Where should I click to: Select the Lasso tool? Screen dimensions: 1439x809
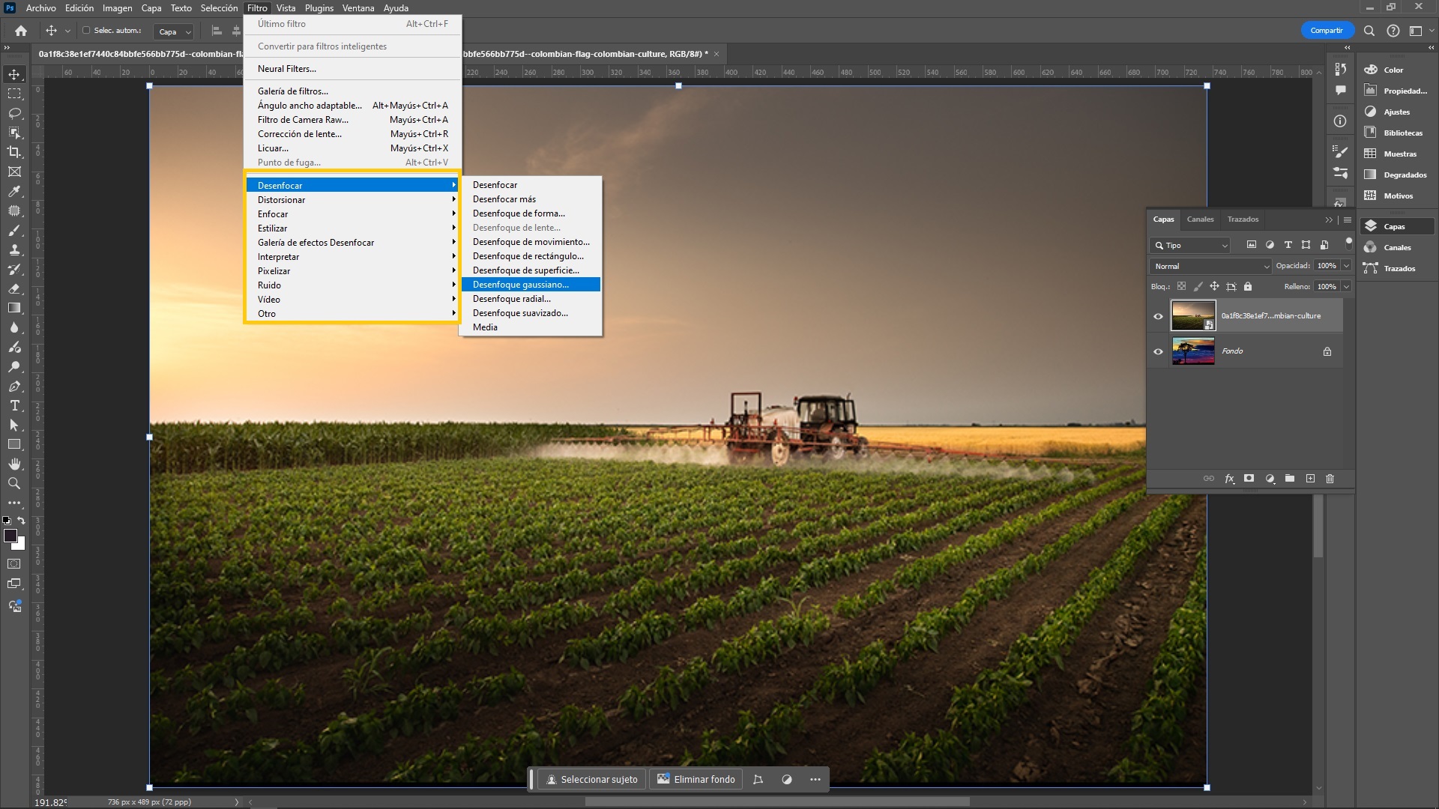14,113
